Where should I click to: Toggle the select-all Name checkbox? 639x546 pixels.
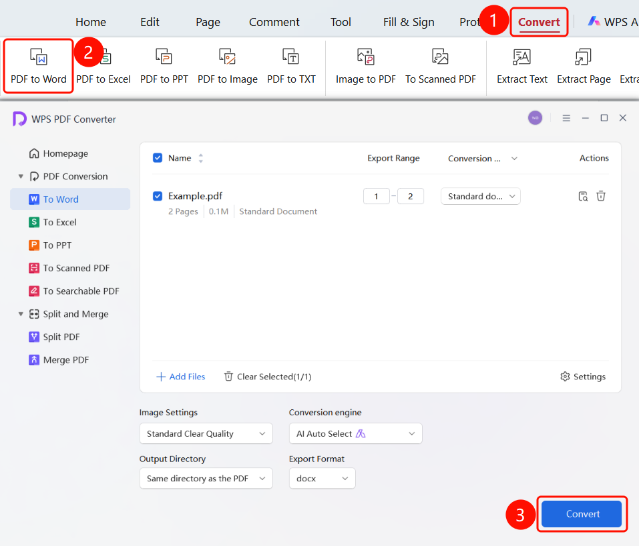click(158, 158)
